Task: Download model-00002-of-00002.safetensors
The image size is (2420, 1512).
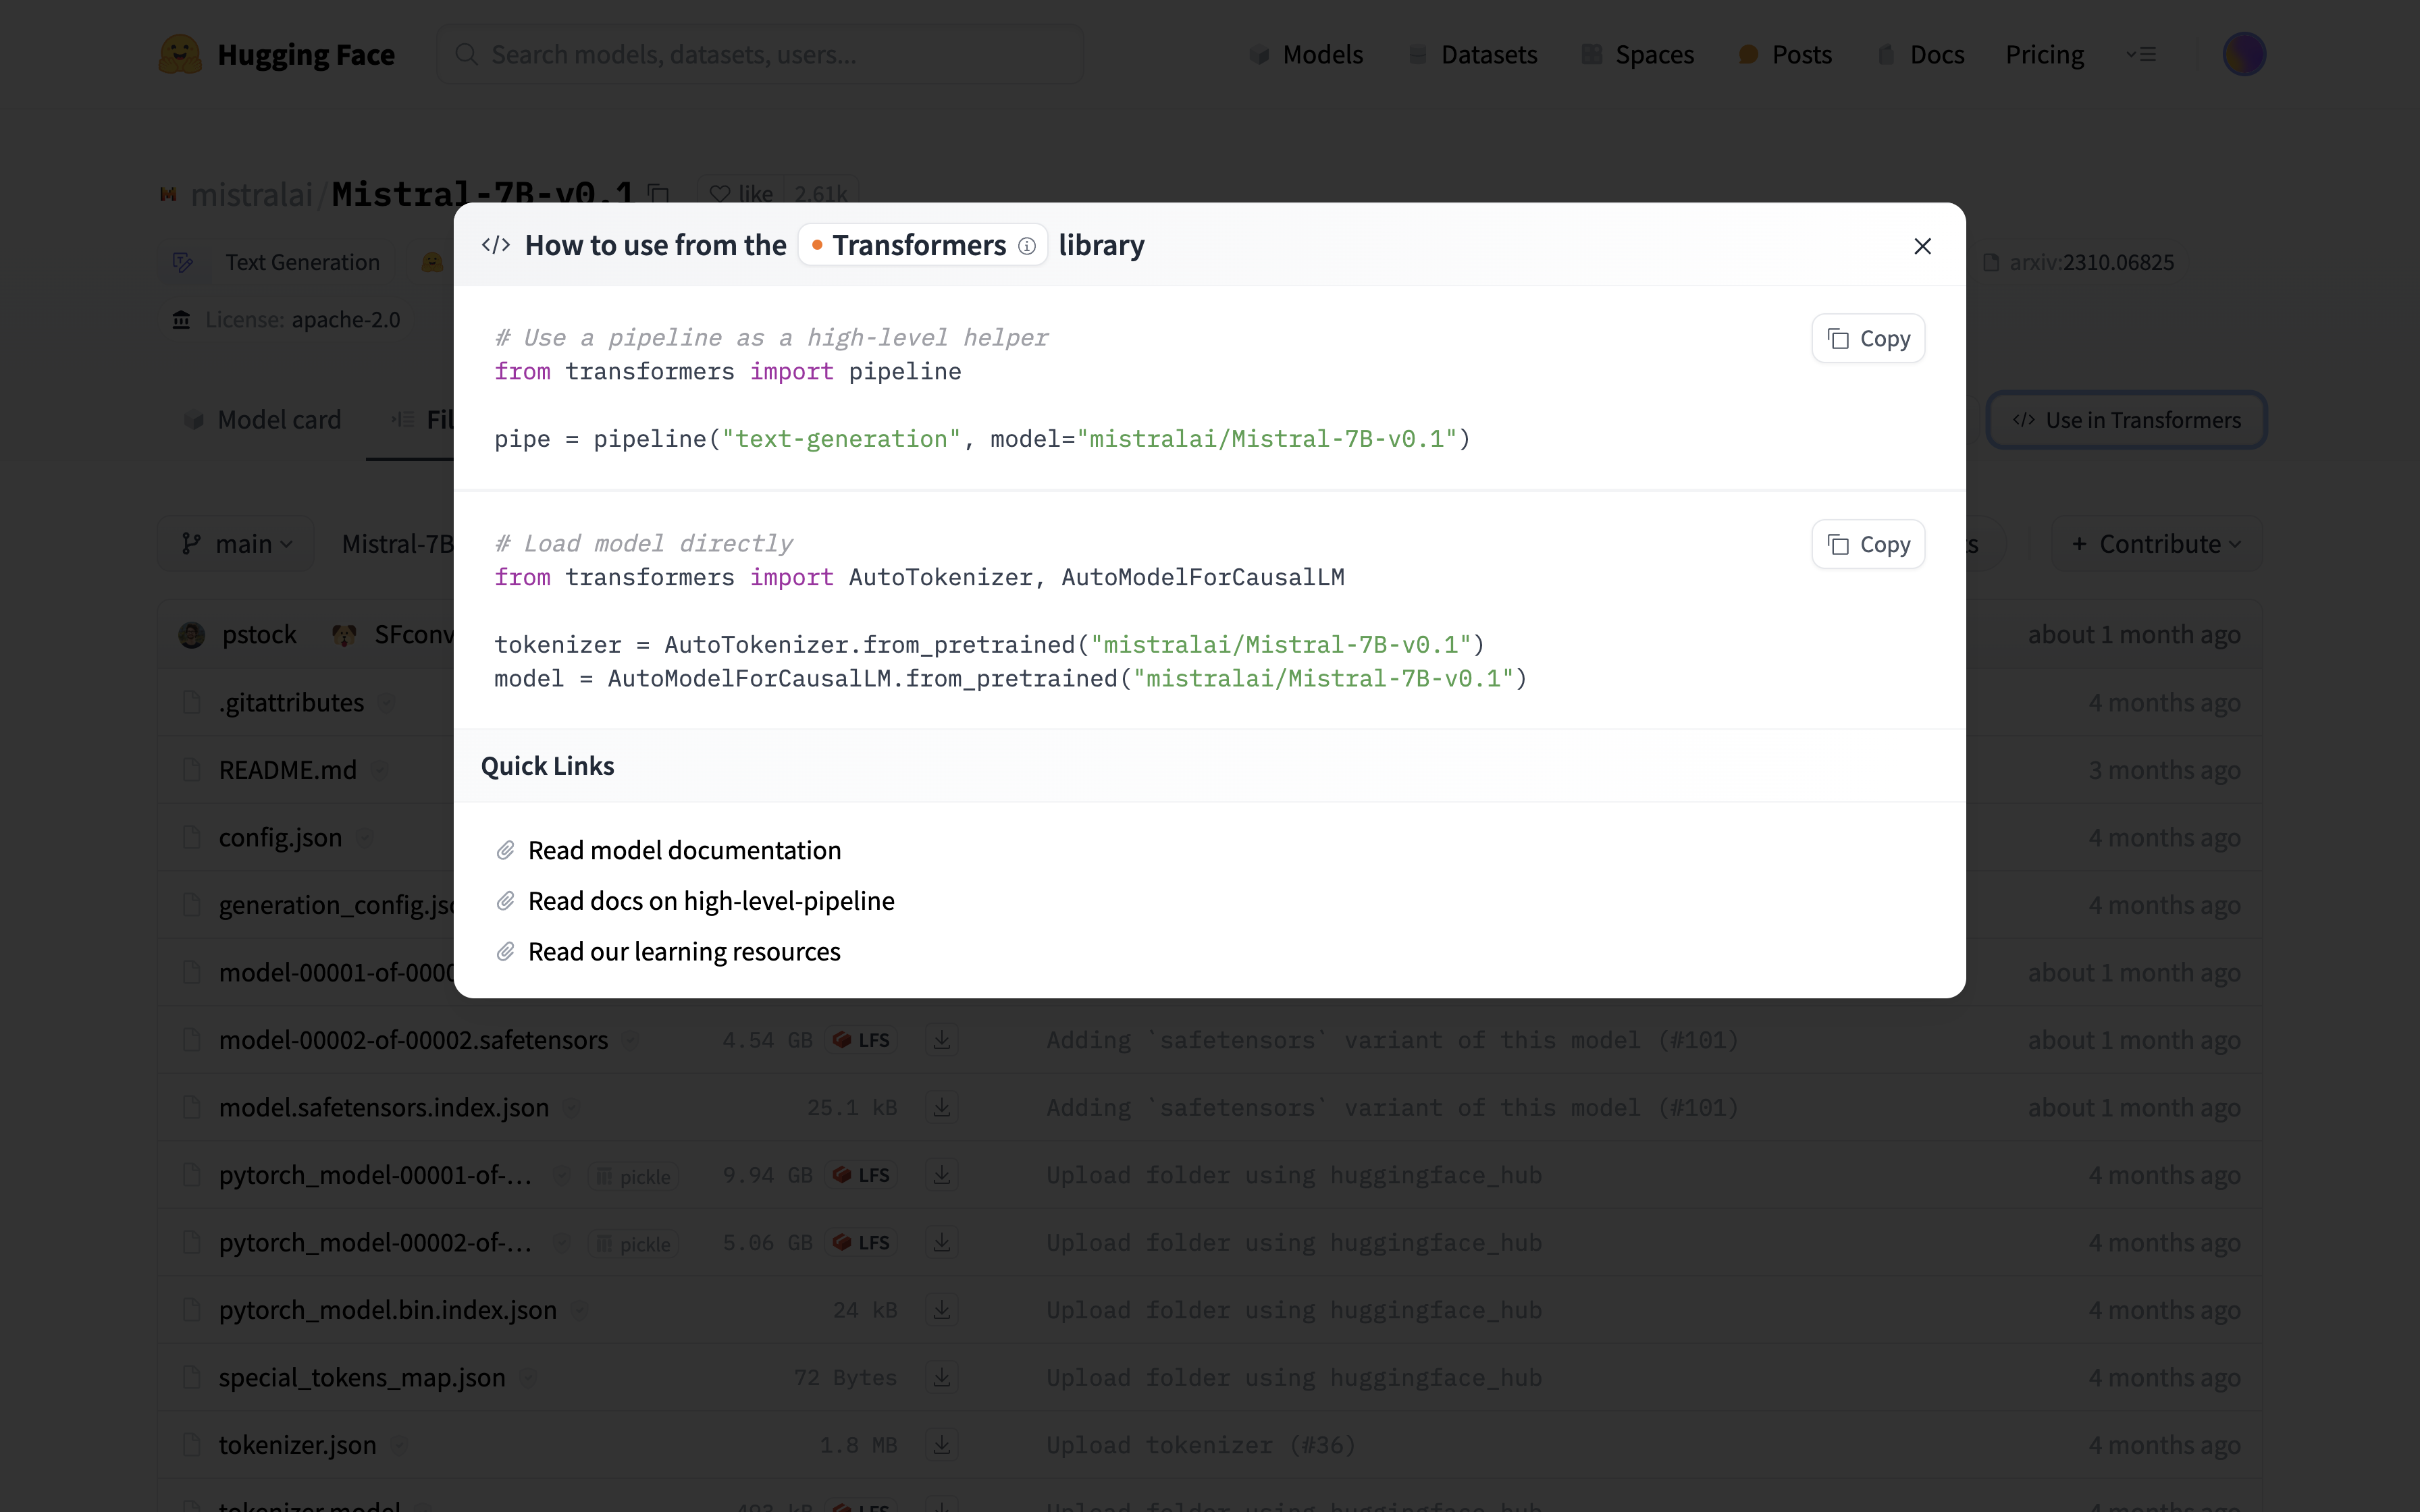Action: [x=941, y=1040]
